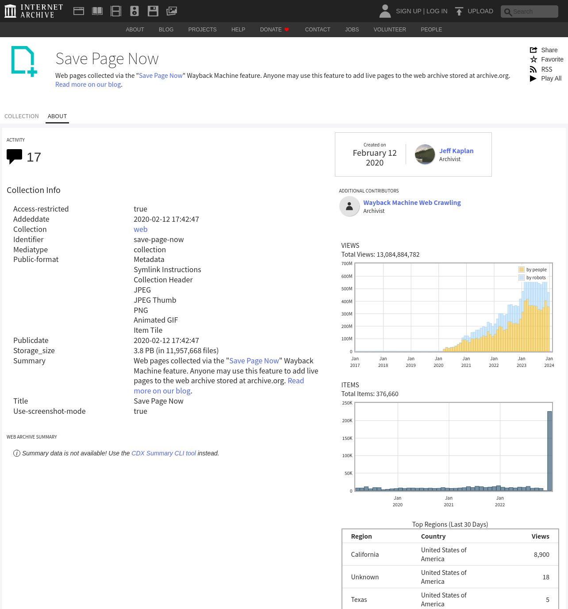Open the Audio speaker icon
The width and height of the screenshot is (568, 609).
134,11
